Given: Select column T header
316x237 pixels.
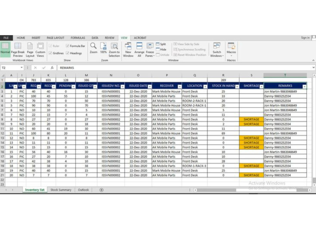Looking at the screenshot, I should pos(285,75).
